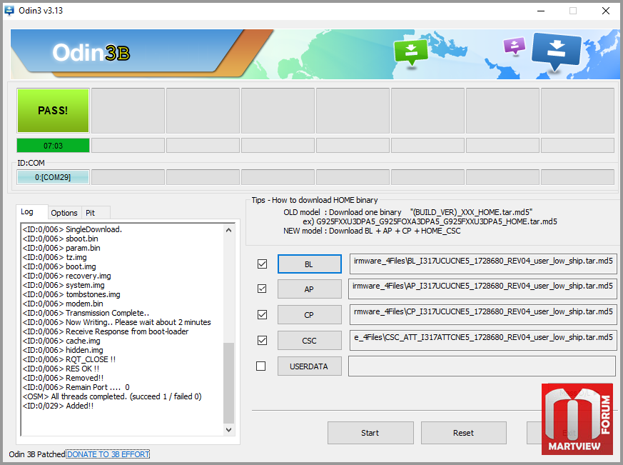
Task: Click the 'Added!!' log line
Action: coord(58,406)
